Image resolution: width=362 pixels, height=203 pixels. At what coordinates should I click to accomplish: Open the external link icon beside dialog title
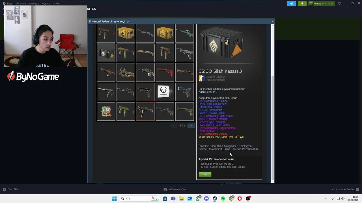point(128,22)
